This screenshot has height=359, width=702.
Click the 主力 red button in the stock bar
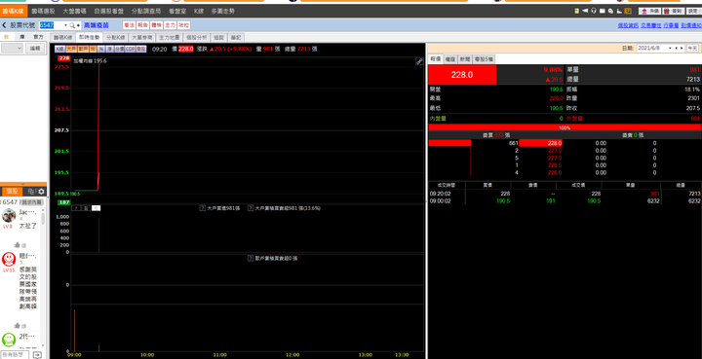(170, 25)
